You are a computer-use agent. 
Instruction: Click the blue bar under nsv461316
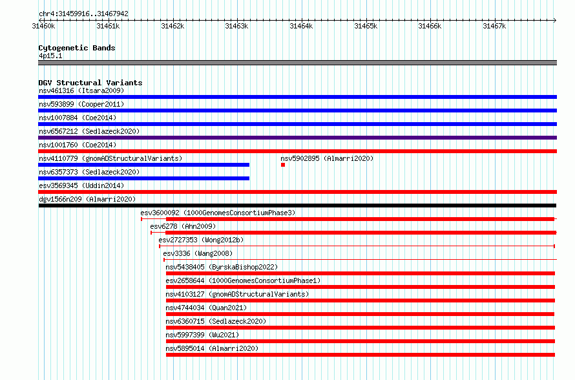click(x=297, y=97)
